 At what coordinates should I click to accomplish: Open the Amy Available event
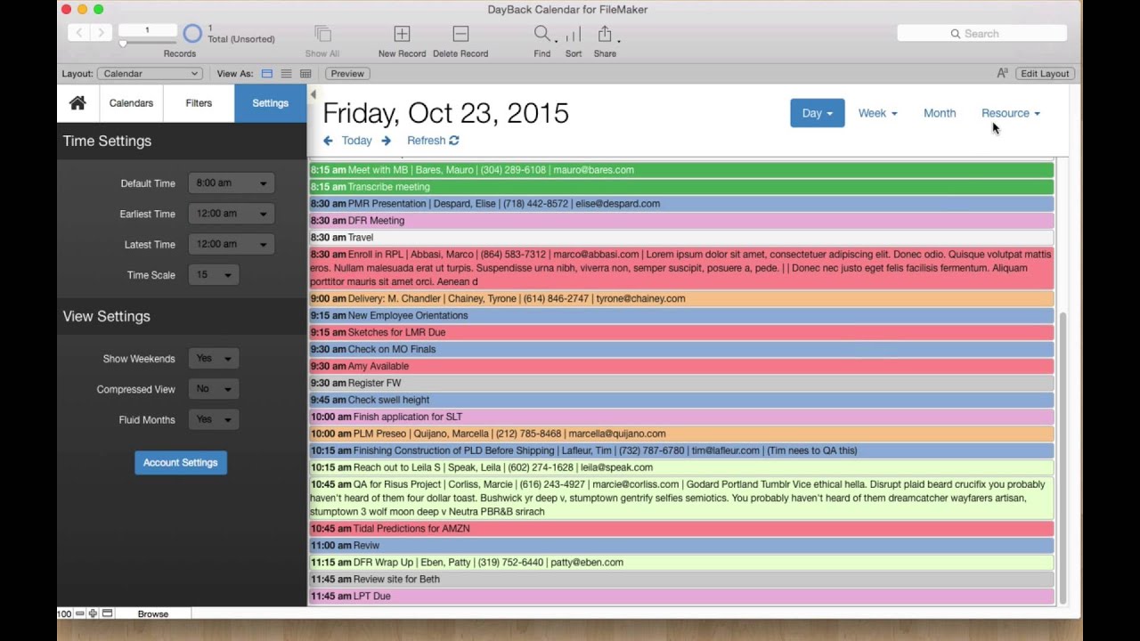coord(681,367)
